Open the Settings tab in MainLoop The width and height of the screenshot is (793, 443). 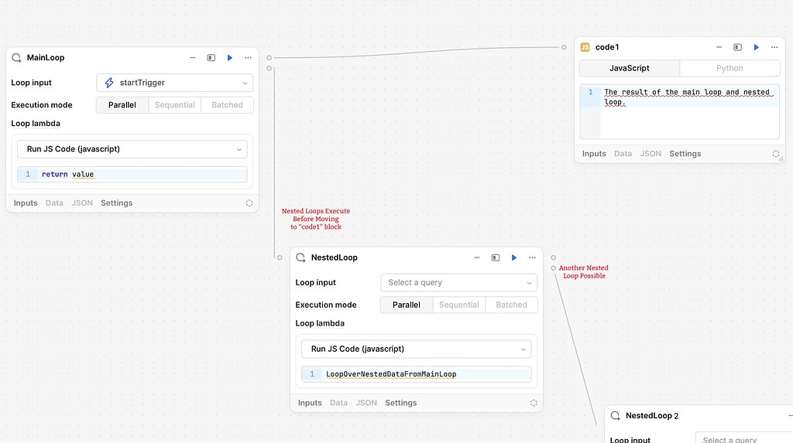click(116, 203)
